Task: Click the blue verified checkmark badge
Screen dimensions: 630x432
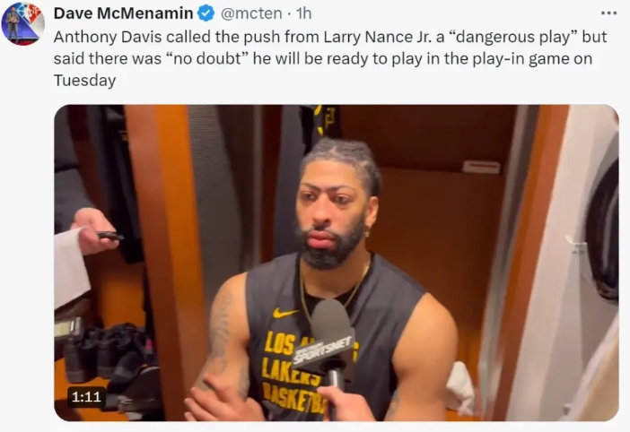Action: (x=206, y=13)
